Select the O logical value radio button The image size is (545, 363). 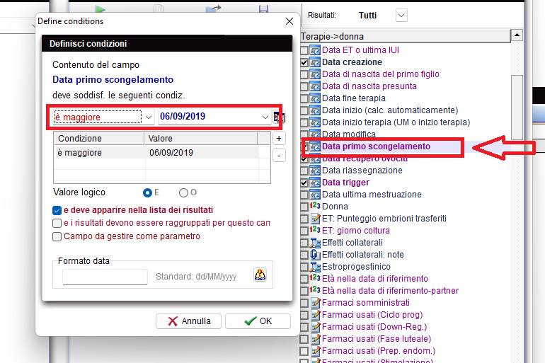(183, 192)
